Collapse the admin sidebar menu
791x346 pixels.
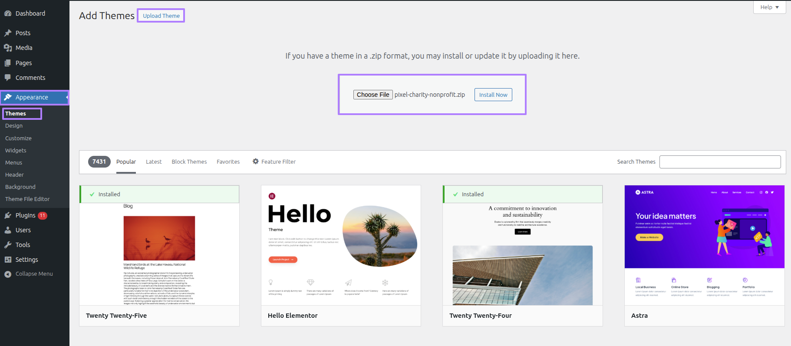coord(34,274)
